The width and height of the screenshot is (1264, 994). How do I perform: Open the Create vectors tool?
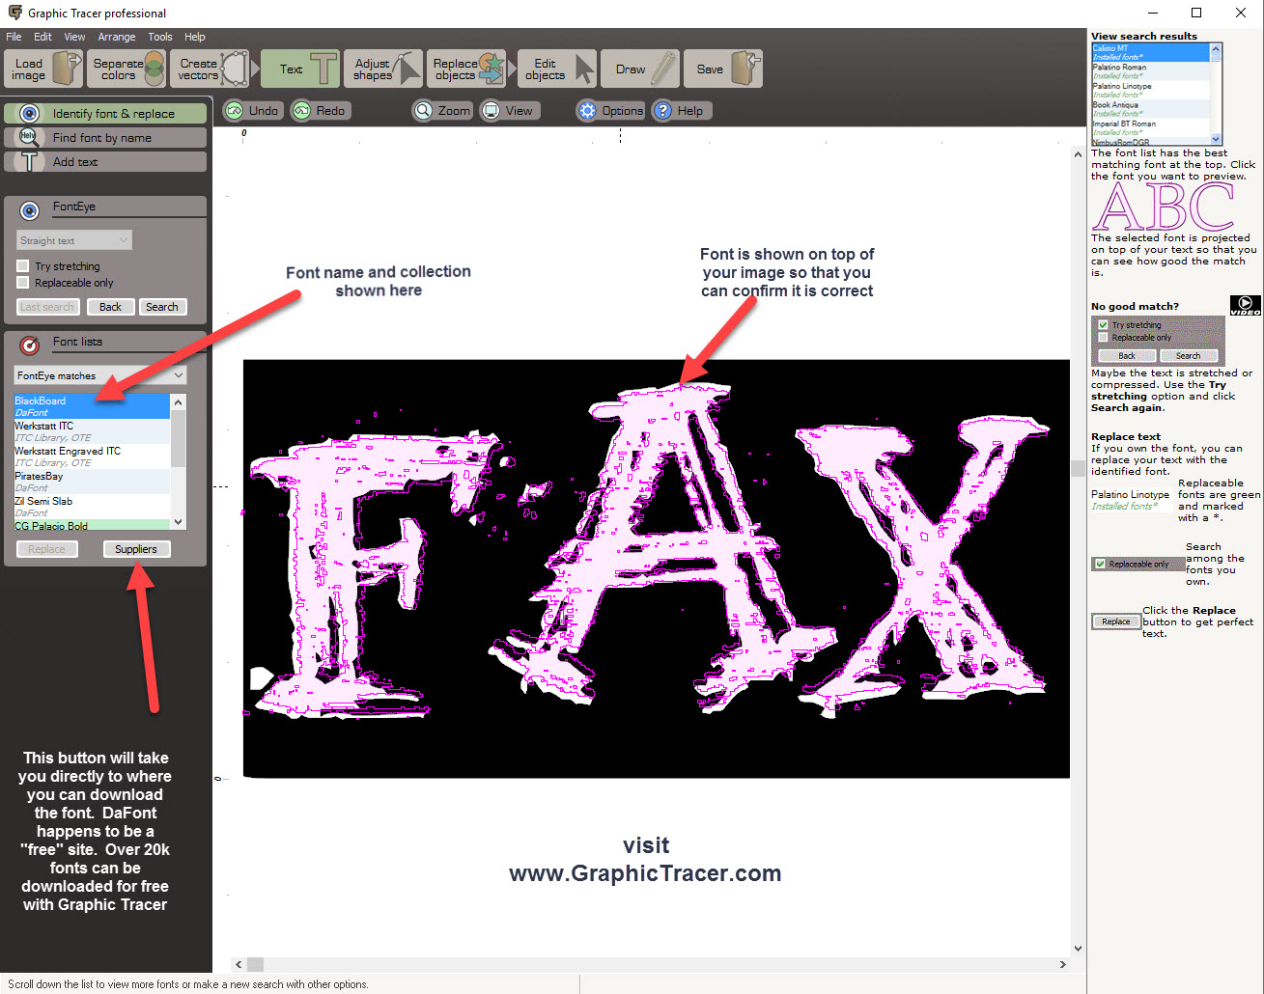coord(211,69)
